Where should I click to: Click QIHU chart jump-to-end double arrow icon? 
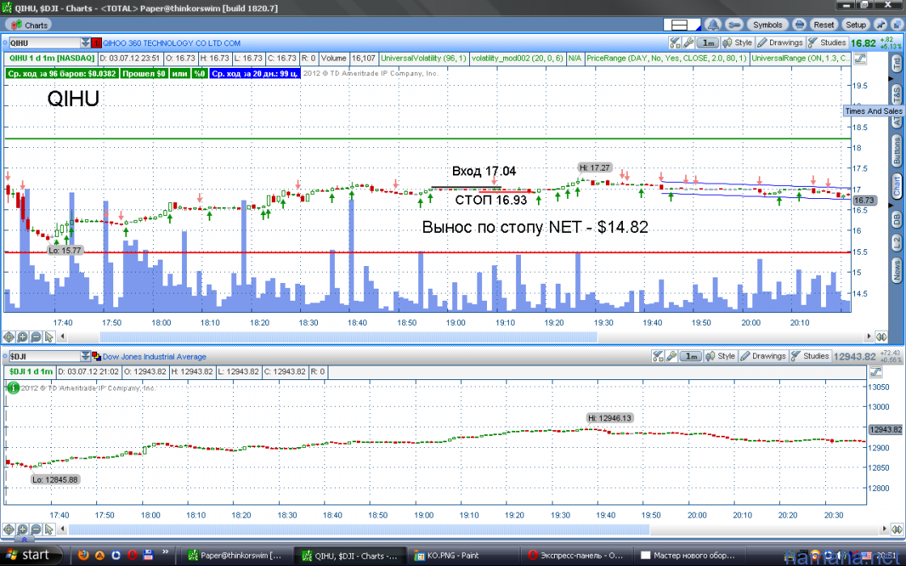(x=881, y=336)
